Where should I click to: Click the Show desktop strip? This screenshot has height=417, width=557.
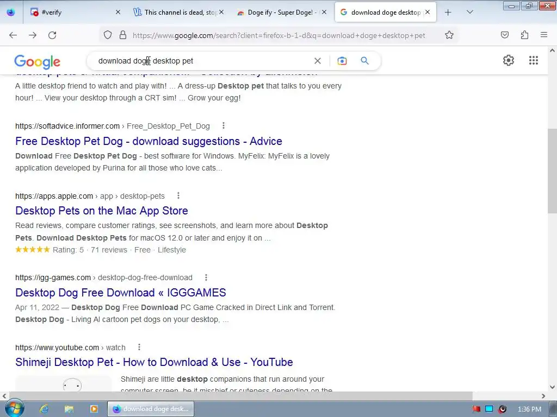[x=553, y=409]
